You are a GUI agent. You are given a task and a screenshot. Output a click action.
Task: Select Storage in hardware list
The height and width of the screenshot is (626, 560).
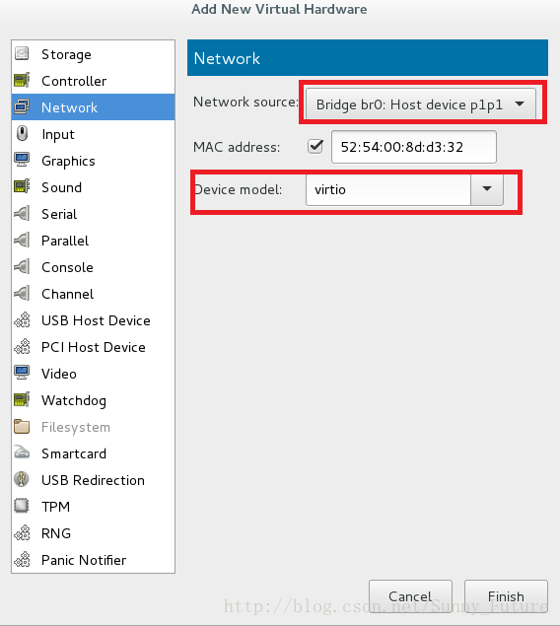coord(93,54)
